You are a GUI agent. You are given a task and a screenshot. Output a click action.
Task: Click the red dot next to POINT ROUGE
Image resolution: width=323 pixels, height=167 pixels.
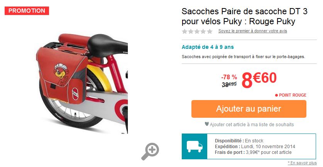point(276,95)
